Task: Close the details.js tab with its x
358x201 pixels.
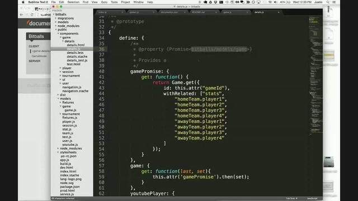Action: point(279,12)
